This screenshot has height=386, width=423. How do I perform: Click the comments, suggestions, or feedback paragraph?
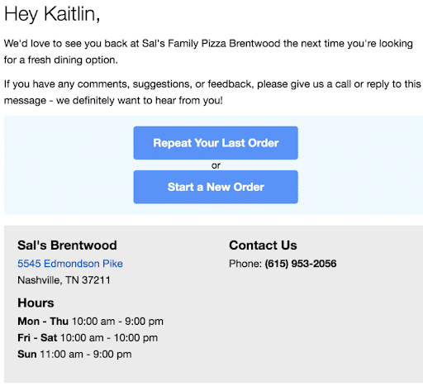pyautogui.click(x=212, y=92)
